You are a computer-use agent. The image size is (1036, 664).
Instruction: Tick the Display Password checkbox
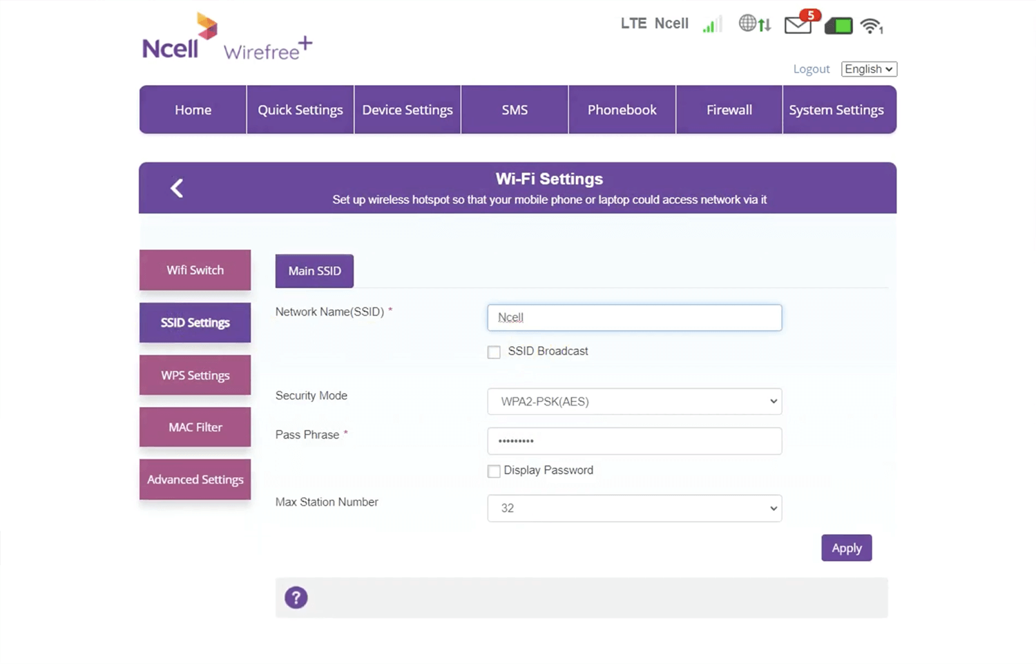click(x=494, y=471)
